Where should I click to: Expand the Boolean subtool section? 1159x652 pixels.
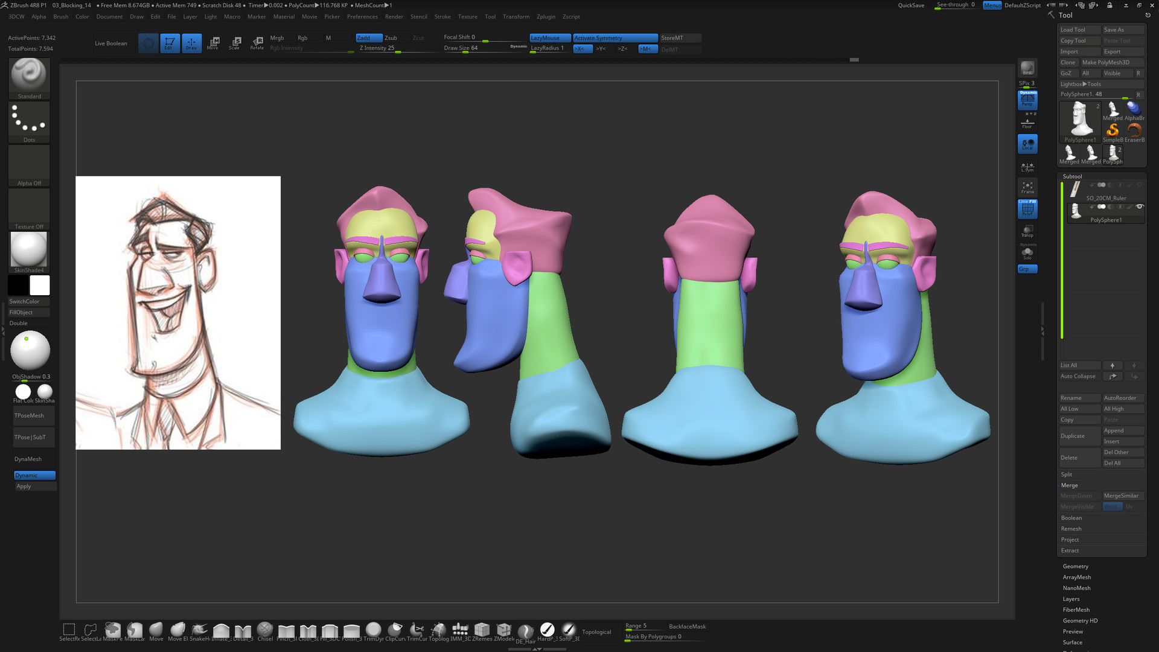[x=1071, y=518]
